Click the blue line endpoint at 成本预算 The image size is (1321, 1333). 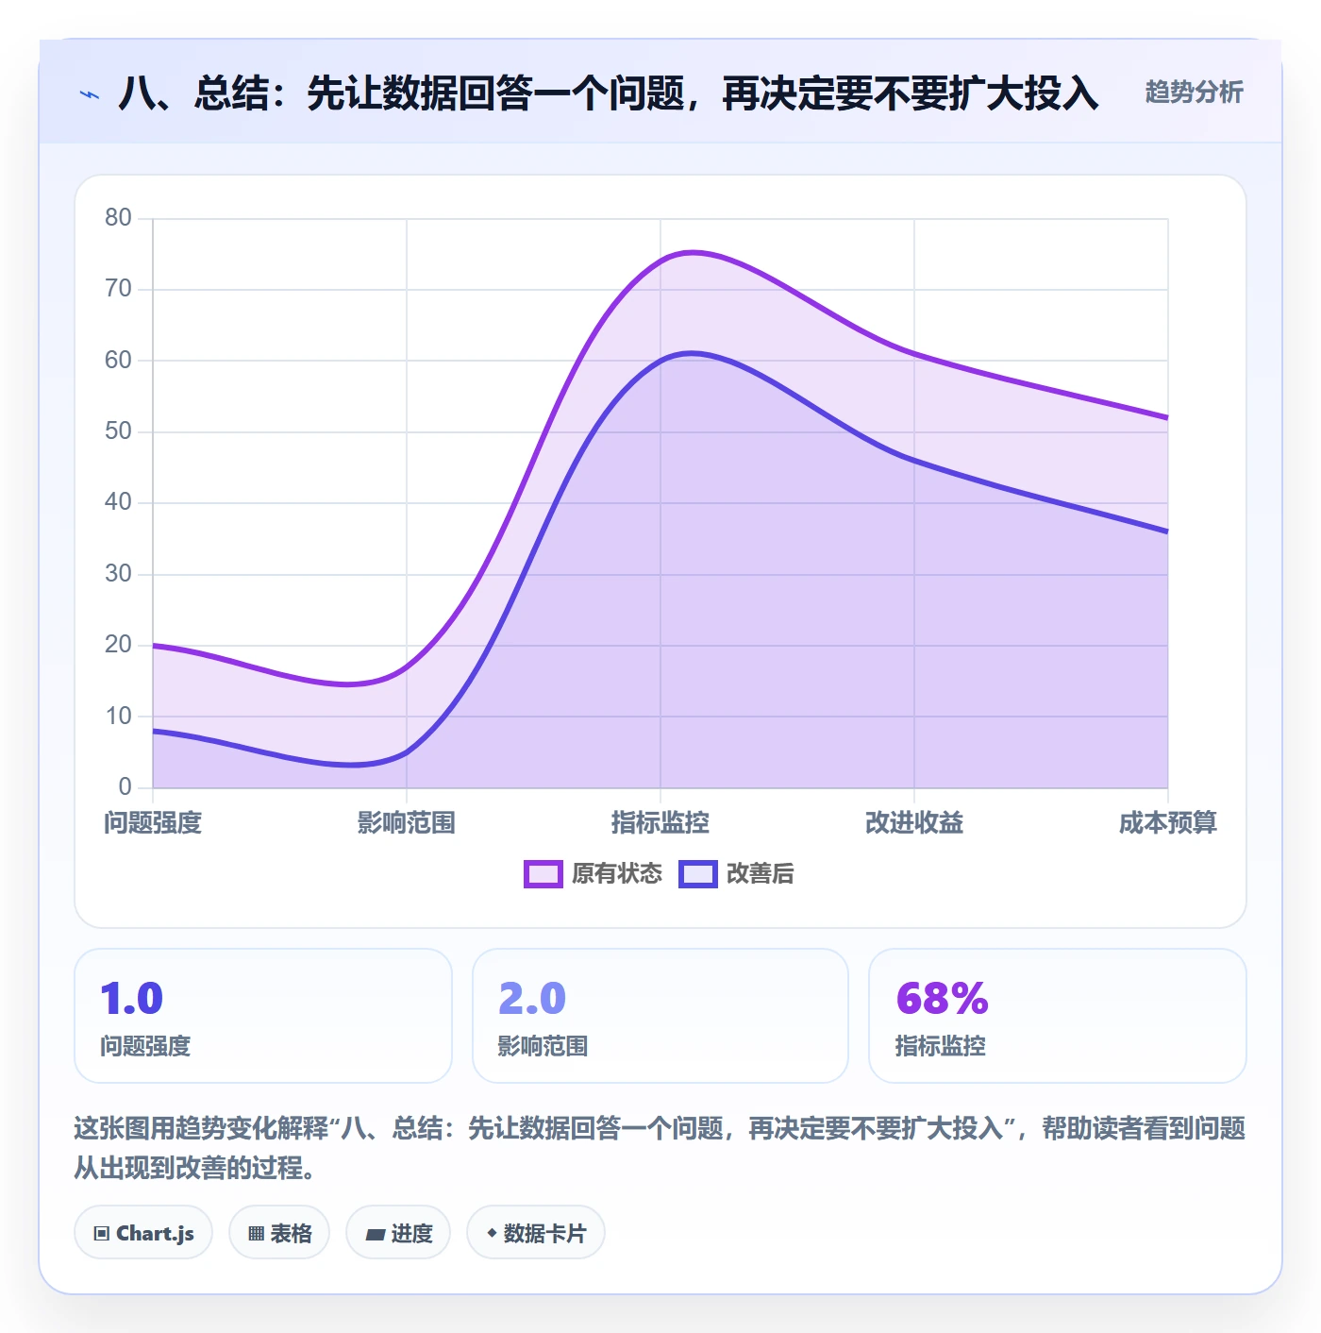point(1167,532)
